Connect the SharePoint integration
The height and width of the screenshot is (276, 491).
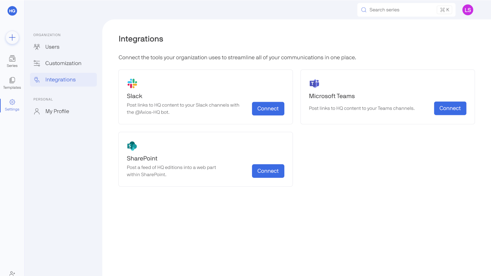point(268,171)
